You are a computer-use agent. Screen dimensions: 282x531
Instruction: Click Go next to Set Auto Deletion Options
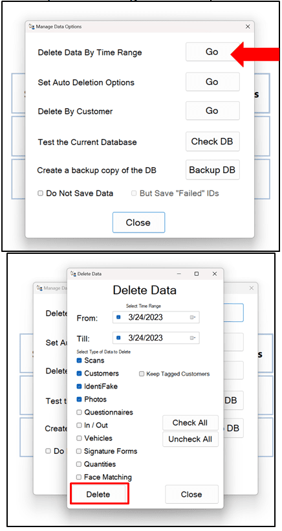(x=212, y=82)
